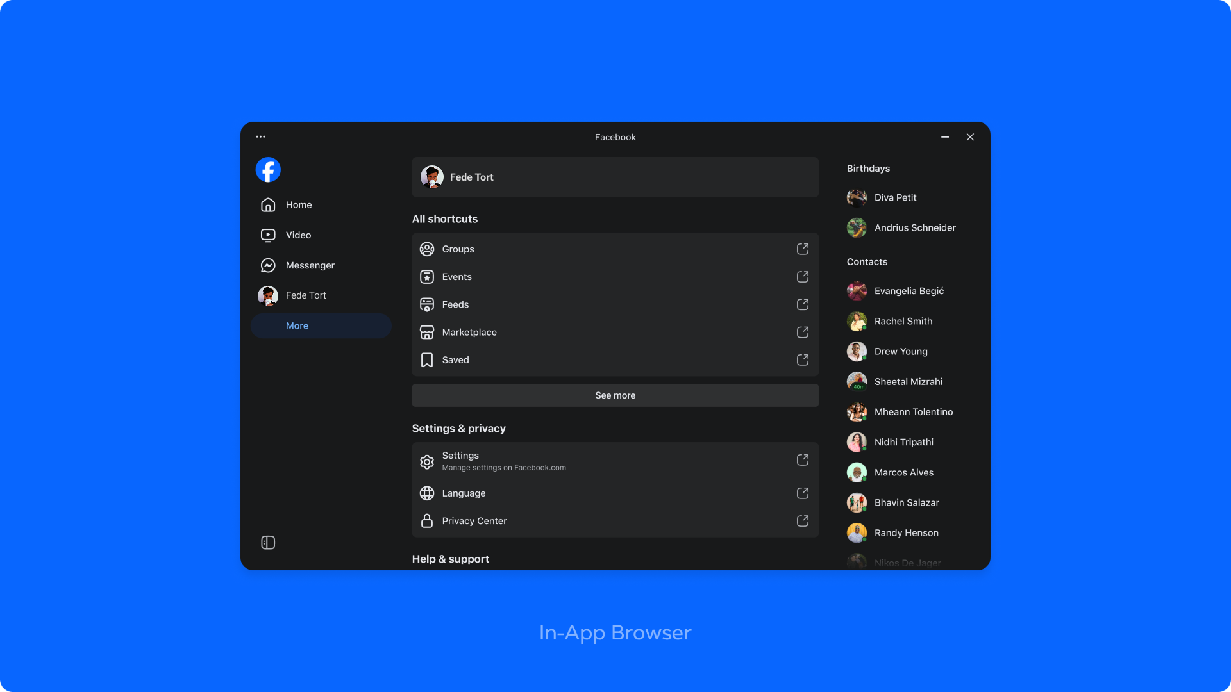Click the Saved shortcut label
The height and width of the screenshot is (692, 1231).
pyautogui.click(x=455, y=360)
